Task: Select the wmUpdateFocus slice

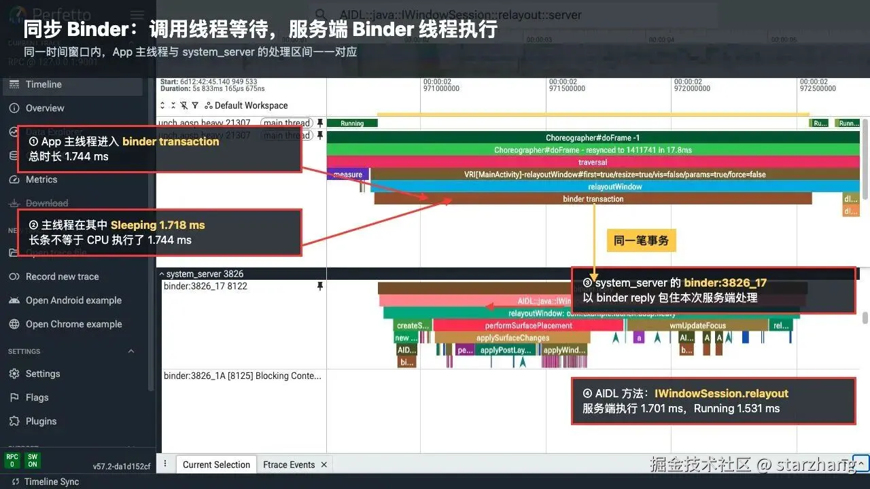Action: (697, 325)
